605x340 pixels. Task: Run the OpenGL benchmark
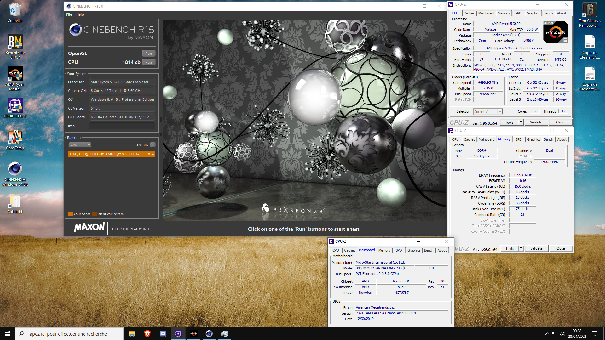tap(148, 54)
